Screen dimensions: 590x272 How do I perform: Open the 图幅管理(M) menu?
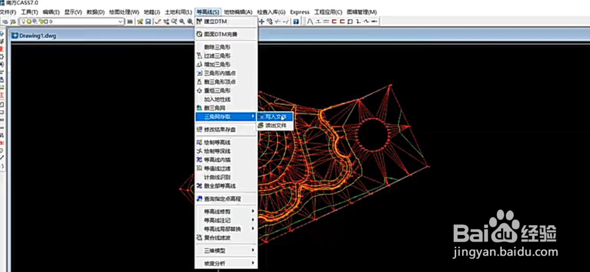click(362, 12)
